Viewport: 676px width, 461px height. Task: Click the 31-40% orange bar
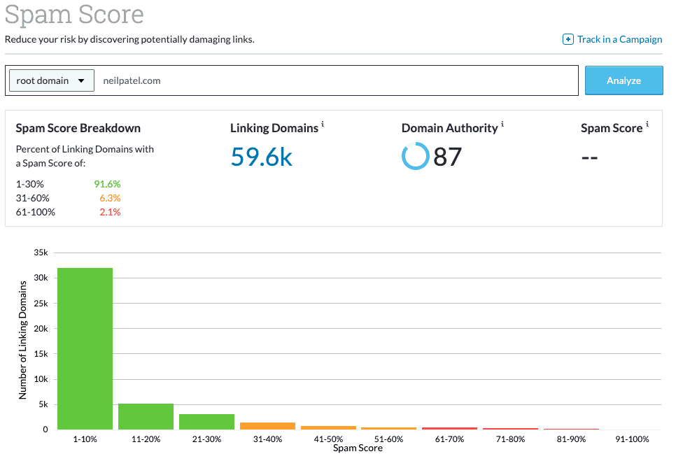[x=267, y=425]
